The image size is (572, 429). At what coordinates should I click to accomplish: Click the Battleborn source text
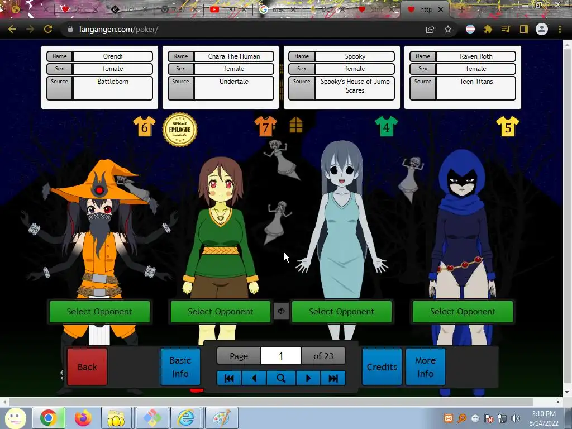point(113,82)
